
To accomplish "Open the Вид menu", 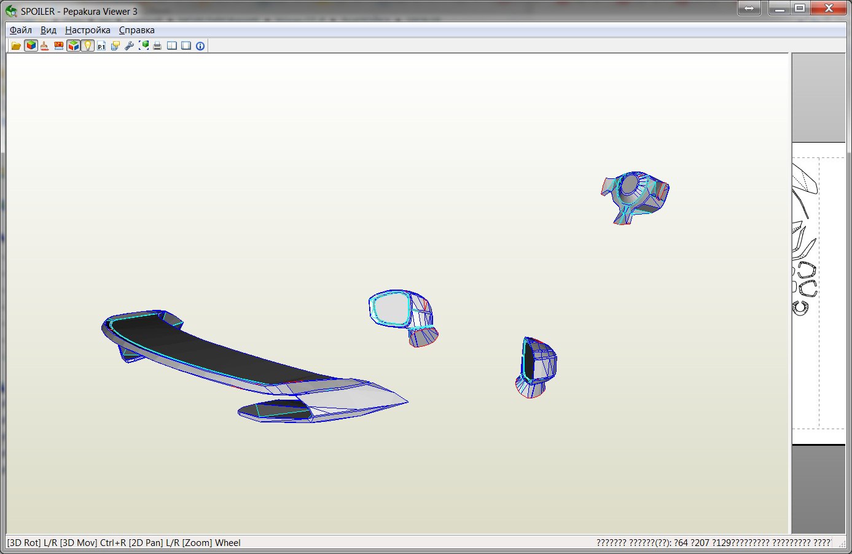I will [49, 30].
